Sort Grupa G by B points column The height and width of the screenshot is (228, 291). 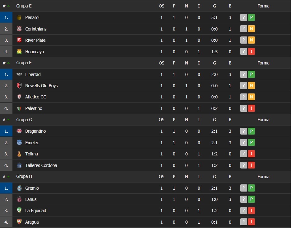230,120
